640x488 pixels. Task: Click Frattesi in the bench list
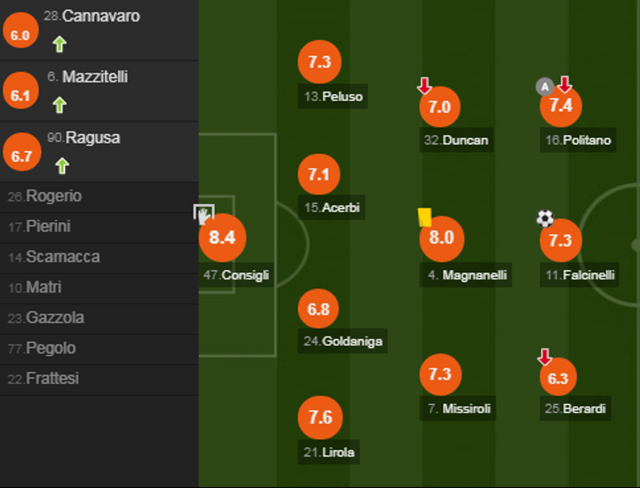43,379
